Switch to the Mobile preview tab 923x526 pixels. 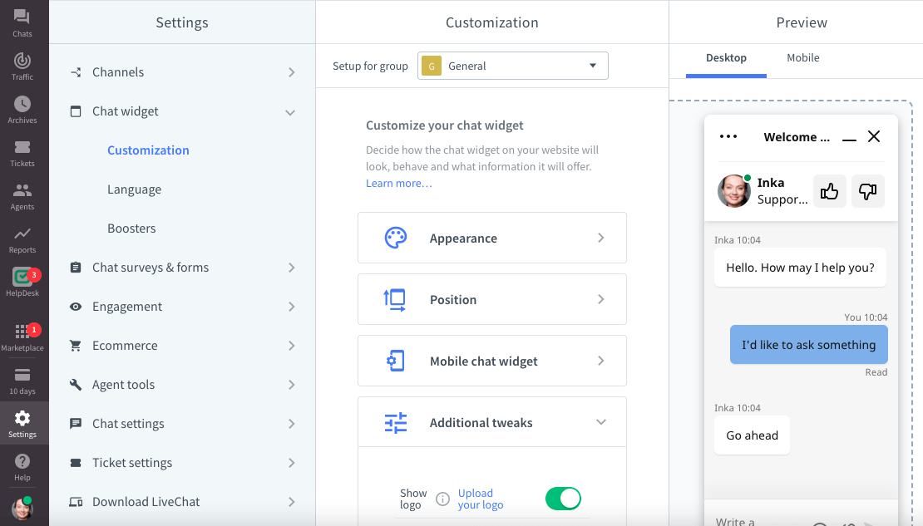coord(803,57)
